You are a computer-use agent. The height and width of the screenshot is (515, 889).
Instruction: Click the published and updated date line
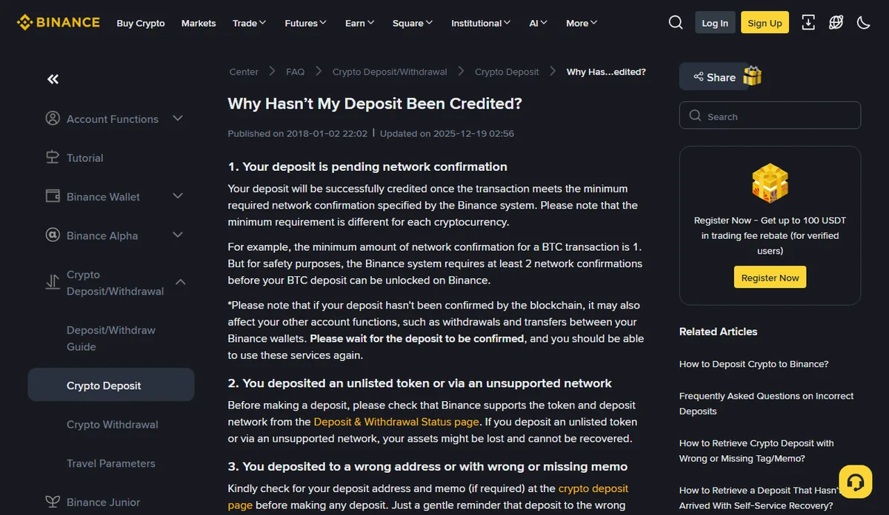click(x=370, y=134)
